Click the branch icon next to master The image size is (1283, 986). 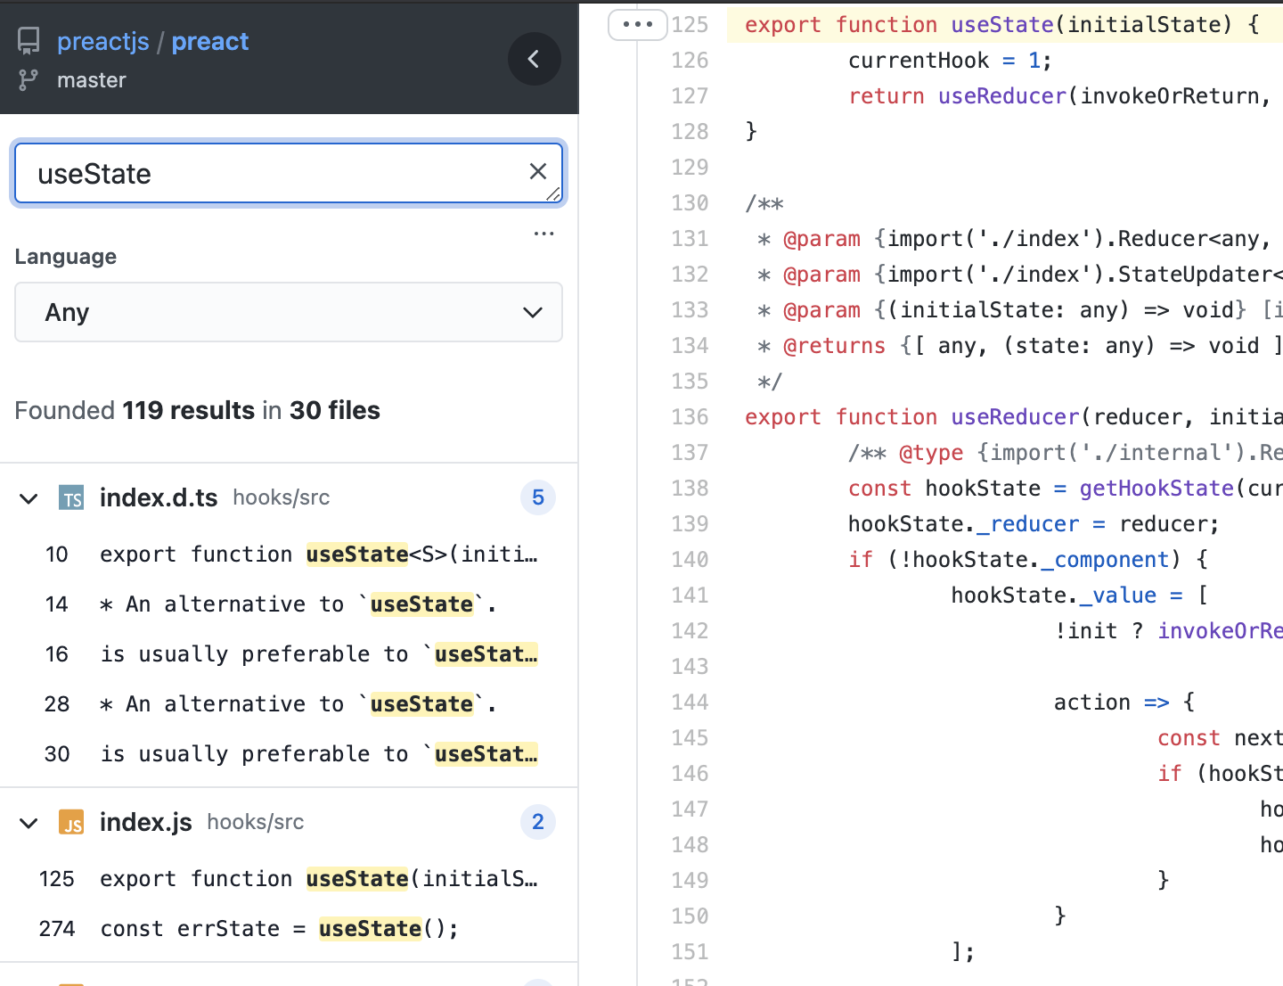tap(28, 79)
